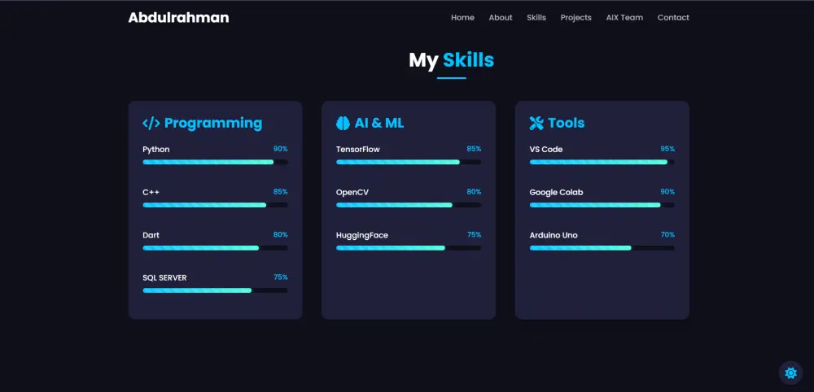
Task: Click the OpenCV progress bar
Action: tap(409, 205)
